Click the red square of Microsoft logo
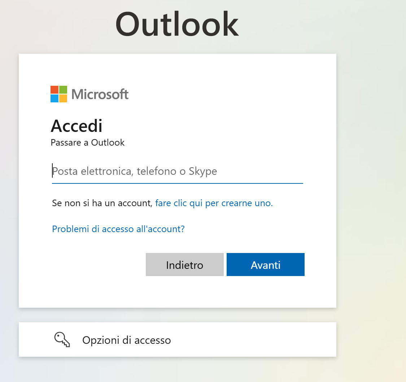Image resolution: width=406 pixels, height=382 pixels. [54, 89]
